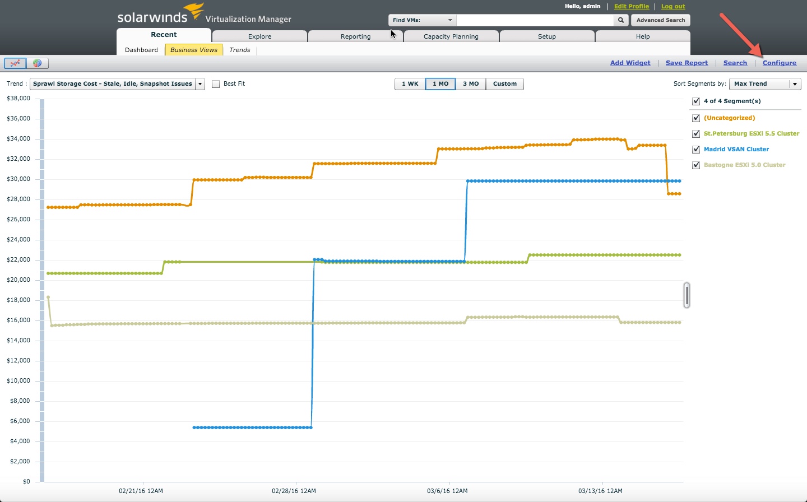Toggle the 4 of 4 Segment(s) checkbox
807x502 pixels.
coord(696,101)
